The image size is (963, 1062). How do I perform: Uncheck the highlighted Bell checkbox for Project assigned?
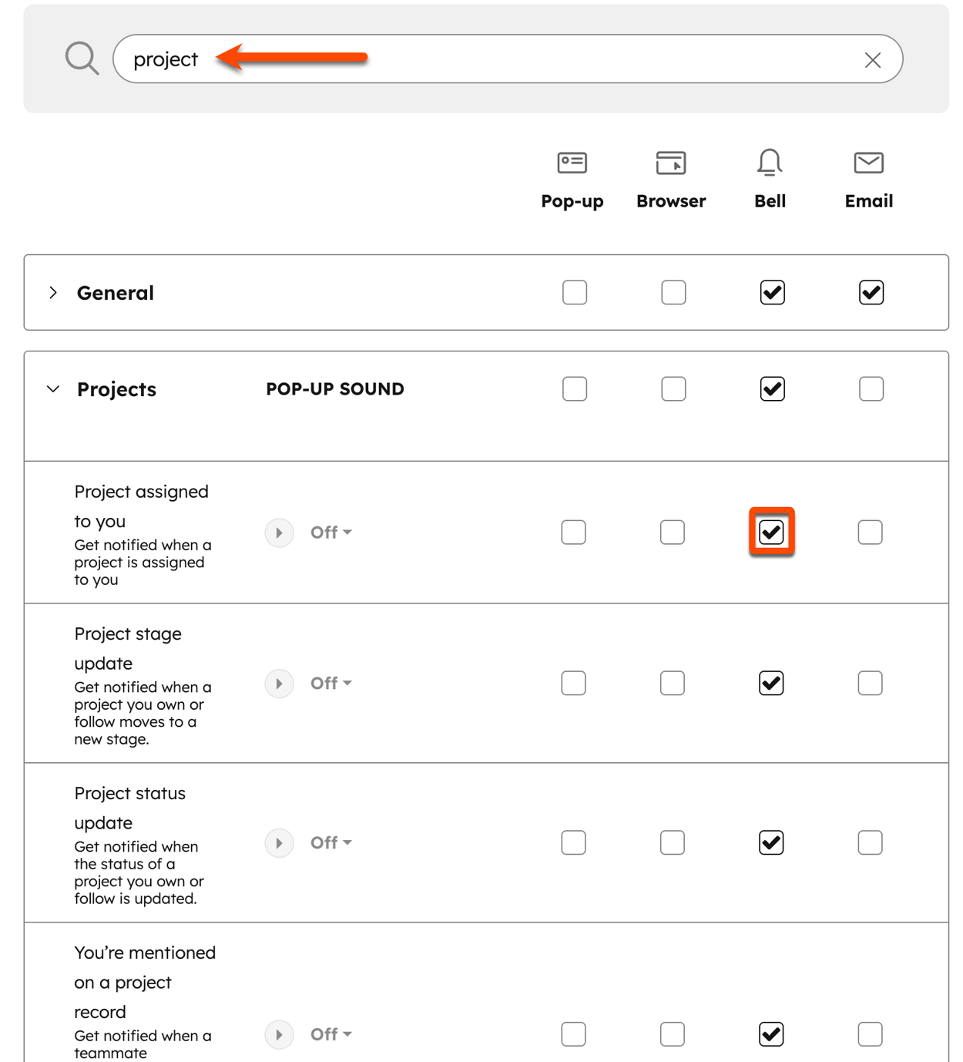point(771,533)
